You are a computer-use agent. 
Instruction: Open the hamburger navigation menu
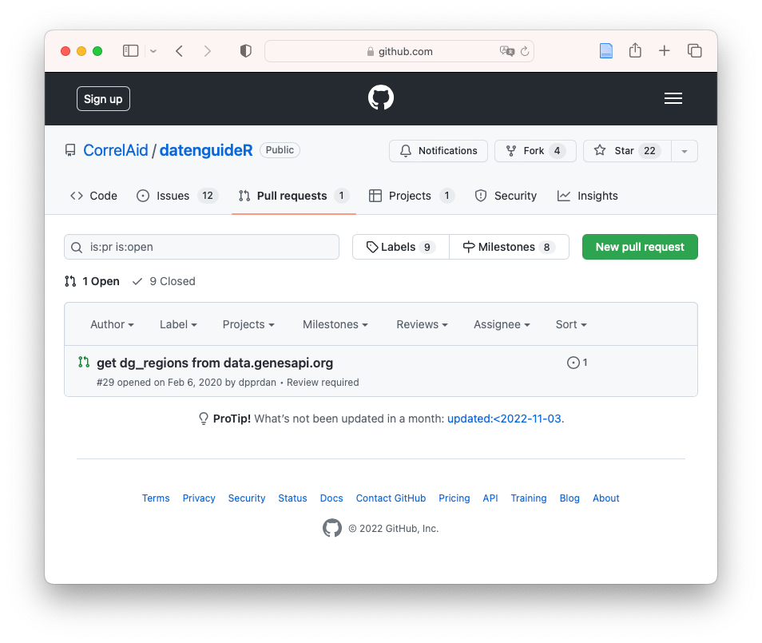click(x=673, y=98)
